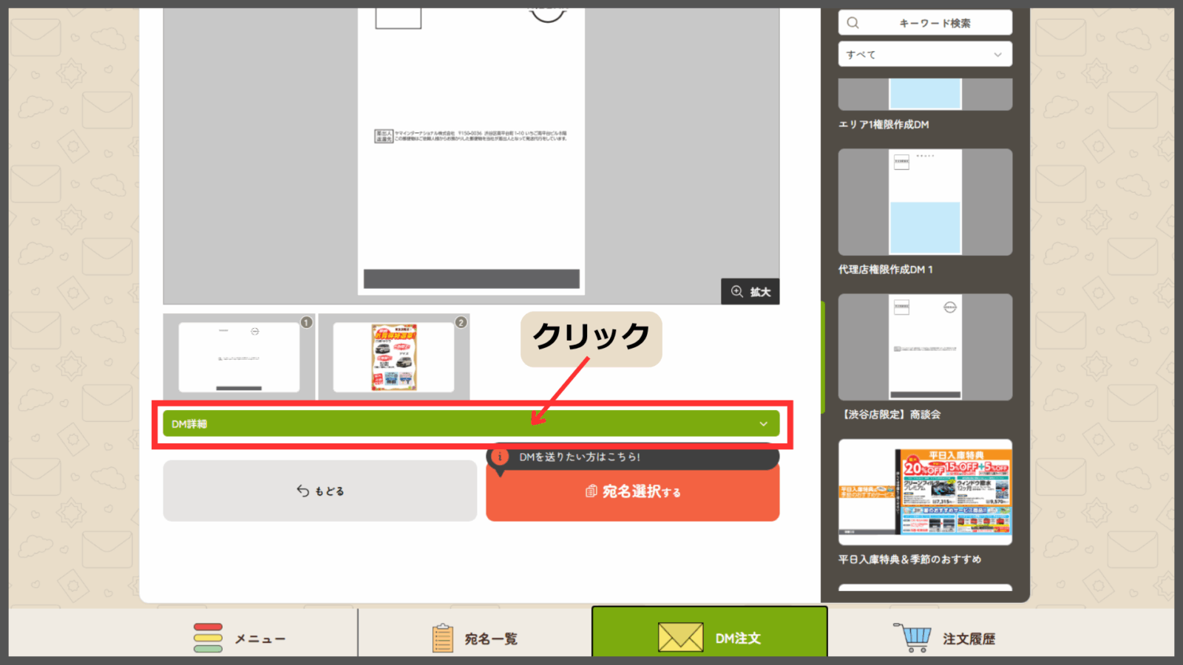Choose 平日入庫特典&季節のおすすめ template
This screenshot has height=665, width=1183.
coord(925,492)
